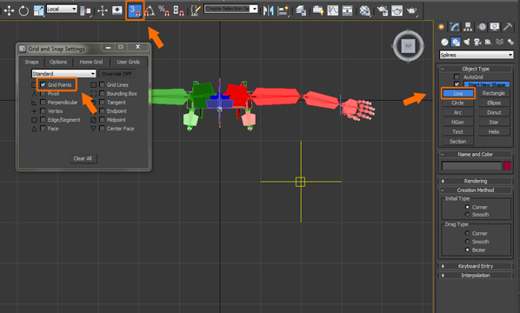Screen dimensions: 520x313
Task: Click the teapot Render Production icon
Action: pyautogui.click(x=411, y=10)
